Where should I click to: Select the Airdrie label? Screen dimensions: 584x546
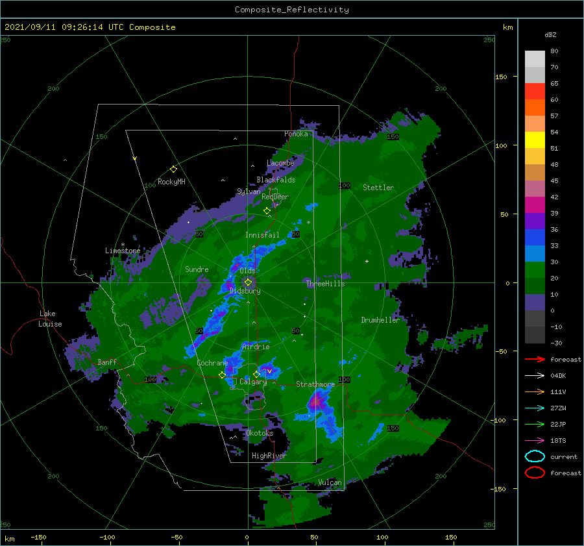[x=256, y=347]
